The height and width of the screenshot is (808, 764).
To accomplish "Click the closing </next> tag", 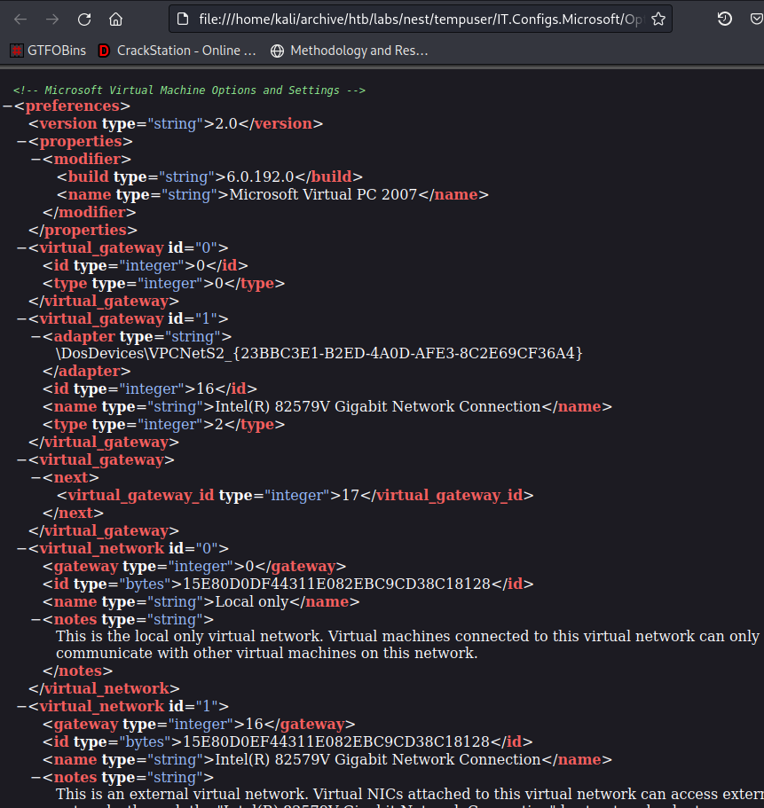I will pos(73,514).
